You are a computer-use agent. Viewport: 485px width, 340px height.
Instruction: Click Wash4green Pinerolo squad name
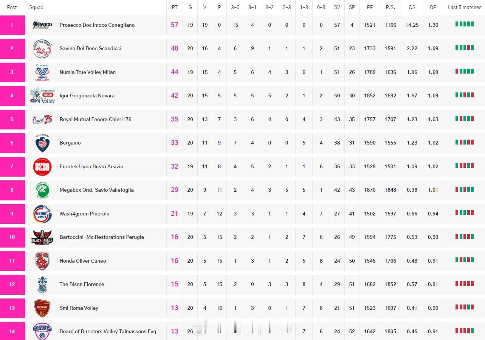point(84,214)
